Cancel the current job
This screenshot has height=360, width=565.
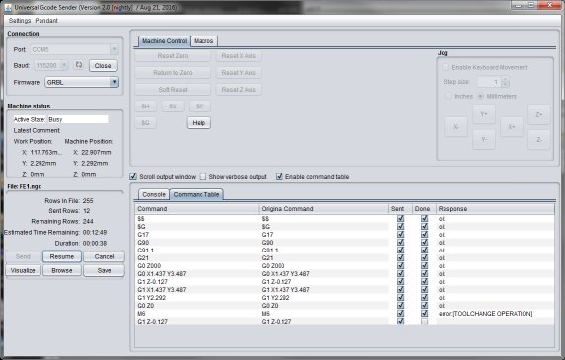[x=104, y=256]
